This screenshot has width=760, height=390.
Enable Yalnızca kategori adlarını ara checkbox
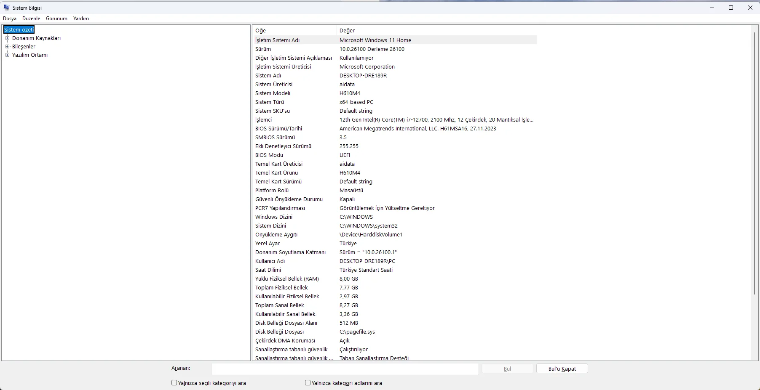[x=308, y=383]
